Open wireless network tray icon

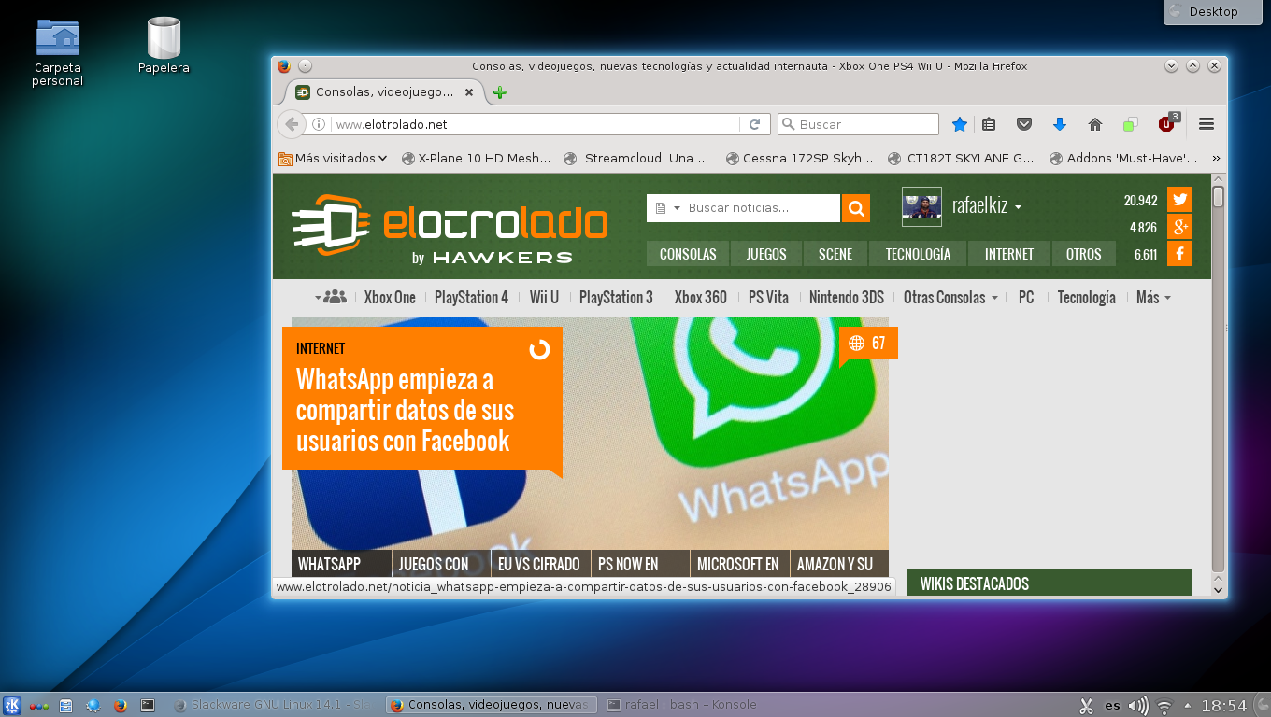pos(1164,706)
